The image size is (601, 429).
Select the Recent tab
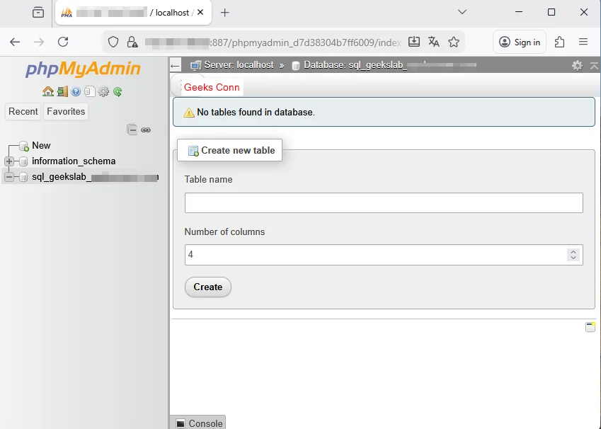(23, 111)
